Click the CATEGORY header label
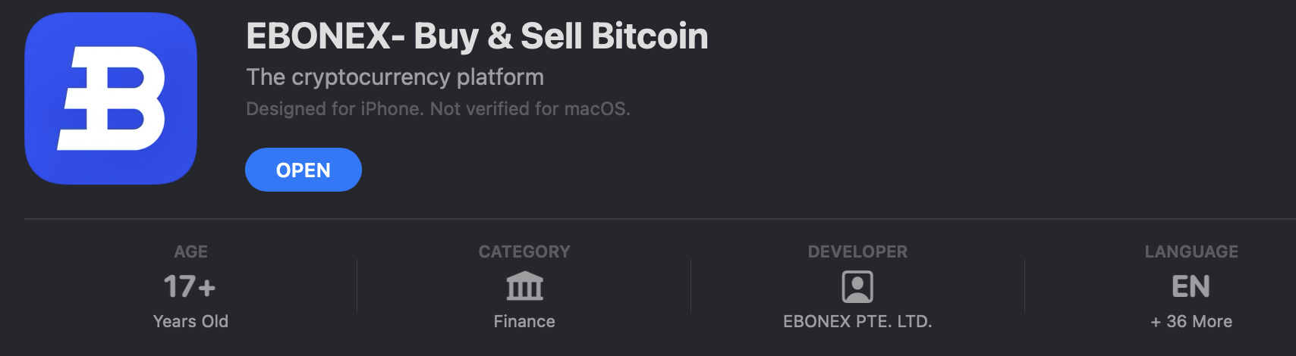 pyautogui.click(x=524, y=251)
